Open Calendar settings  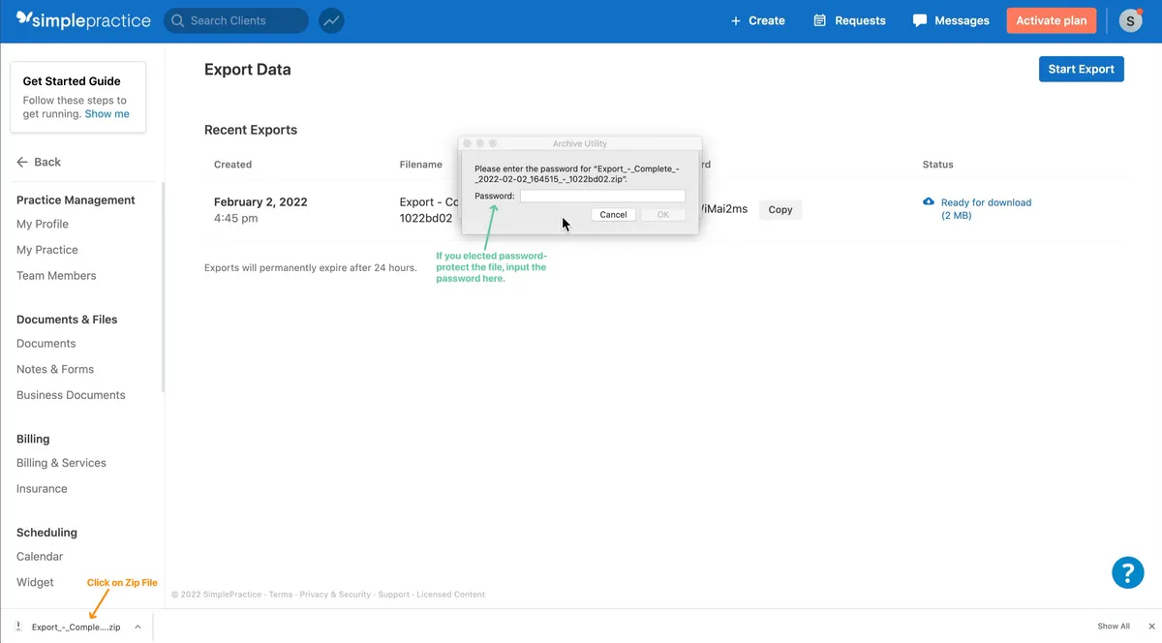40,557
